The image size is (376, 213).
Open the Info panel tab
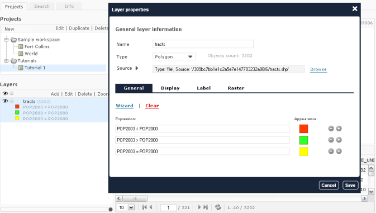pyautogui.click(x=69, y=6)
